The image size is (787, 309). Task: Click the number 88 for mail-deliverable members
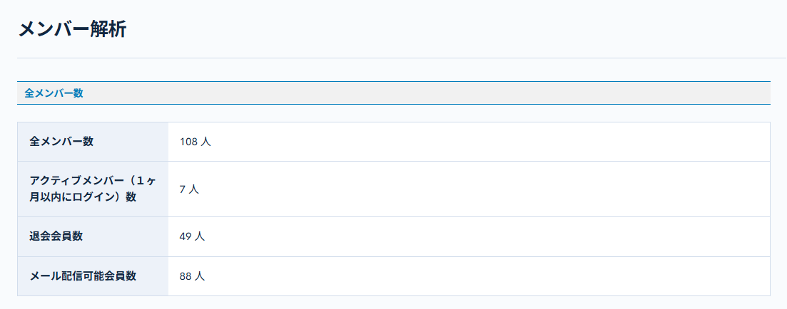click(185, 276)
